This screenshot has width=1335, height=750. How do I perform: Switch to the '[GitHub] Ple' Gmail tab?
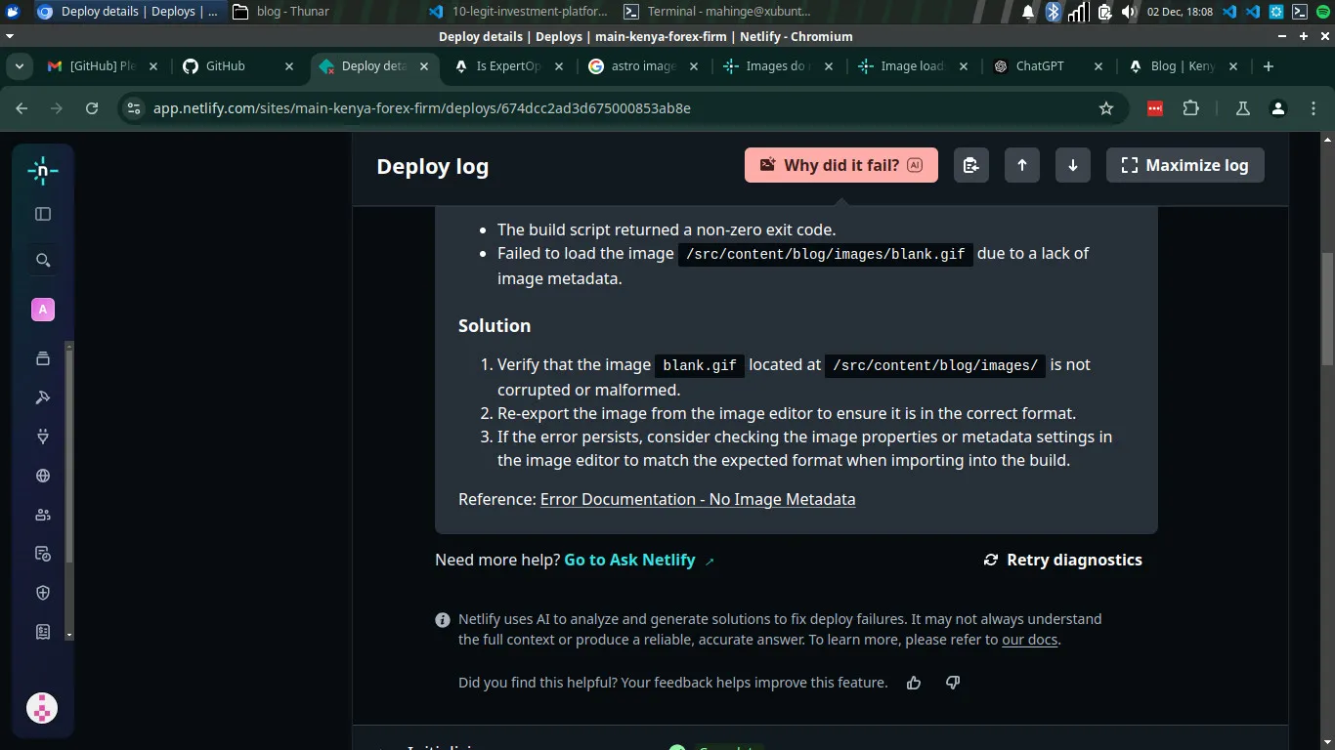coord(103,66)
